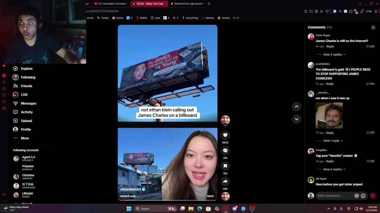Click the pin icon in address bar
The width and height of the screenshot is (380, 213).
305,12
